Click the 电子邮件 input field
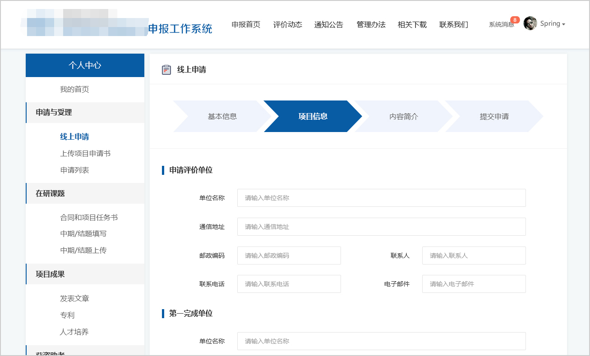Viewport: 590px width, 356px height. click(x=474, y=284)
